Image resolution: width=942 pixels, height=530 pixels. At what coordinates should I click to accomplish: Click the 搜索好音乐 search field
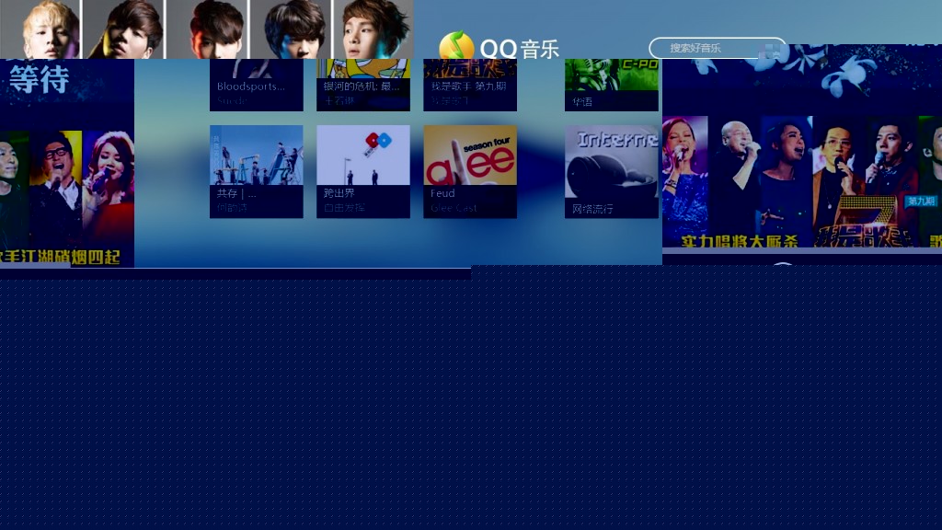coord(708,48)
